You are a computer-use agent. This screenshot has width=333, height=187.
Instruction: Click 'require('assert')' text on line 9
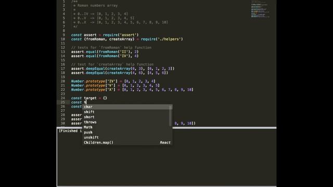coord(121,35)
